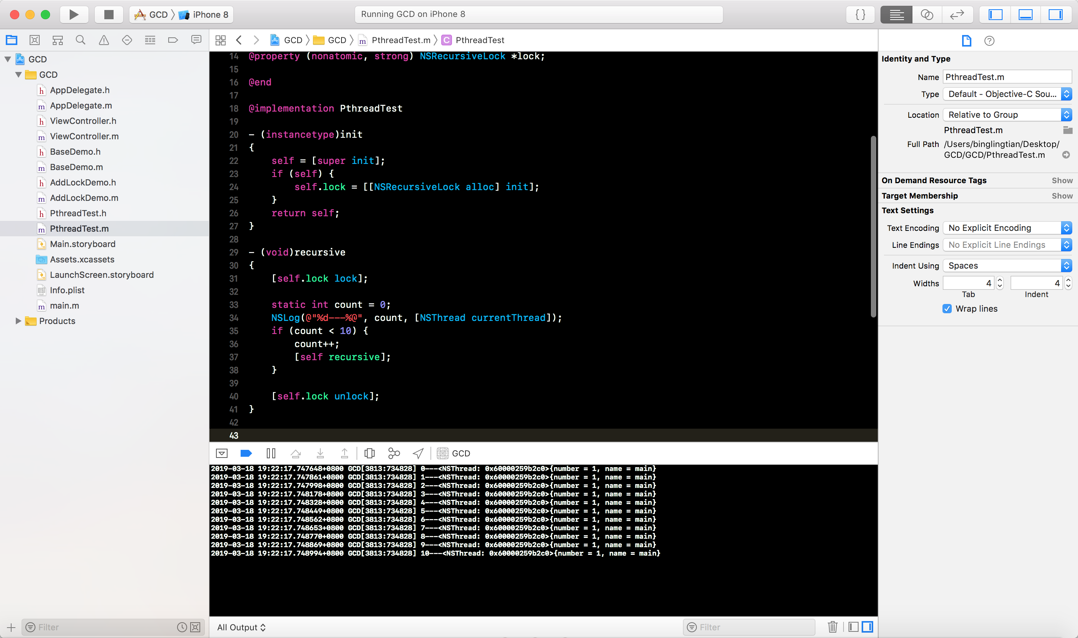Choose file location folder icon
The width and height of the screenshot is (1078, 638).
point(1067,130)
